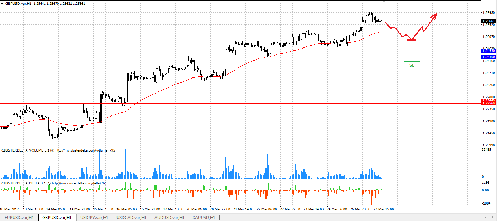Click the GBPUSD.var,H1 chart title text
This screenshot has width=497, height=221.
pos(19,3)
